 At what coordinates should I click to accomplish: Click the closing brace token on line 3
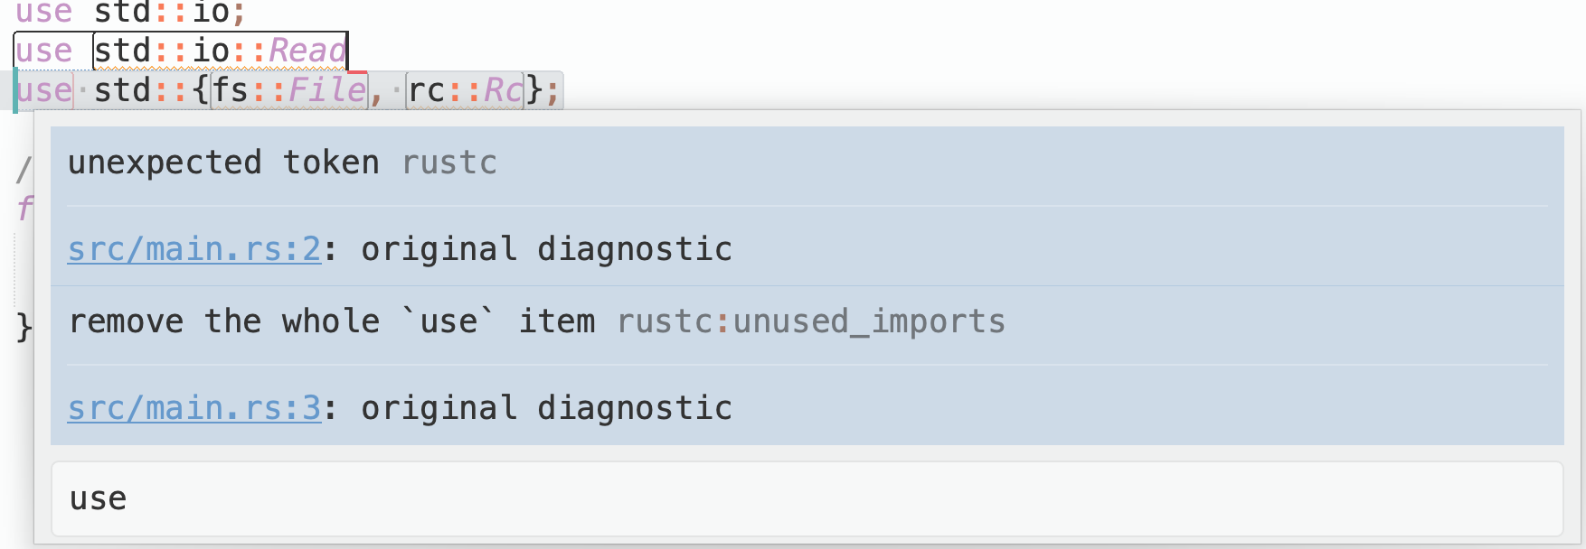(x=535, y=89)
